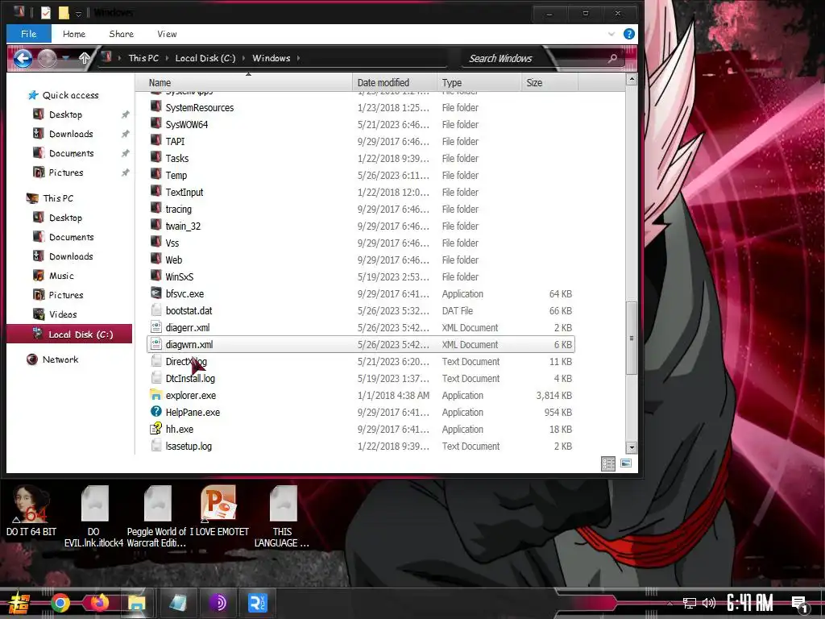The height and width of the screenshot is (619, 825).
Task: Sort by the Size column header
Action: pos(549,83)
